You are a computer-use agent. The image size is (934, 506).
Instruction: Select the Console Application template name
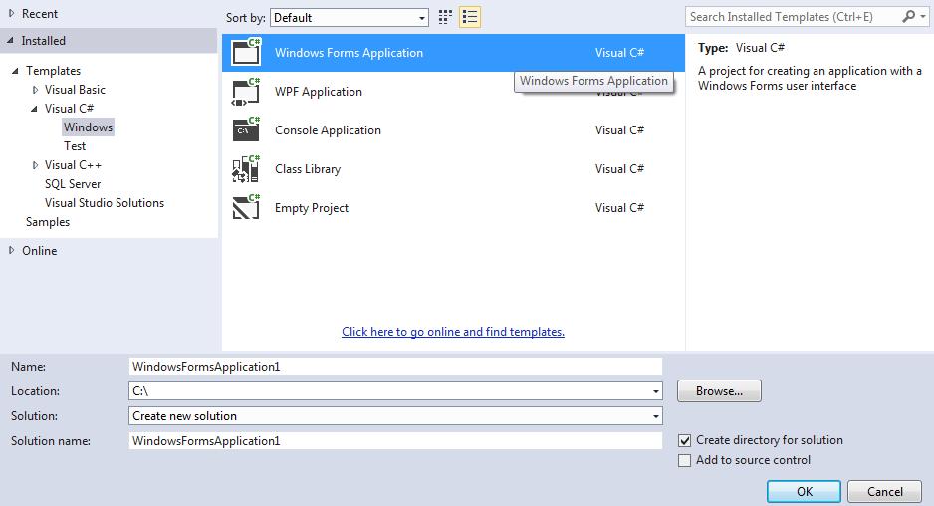(x=328, y=130)
